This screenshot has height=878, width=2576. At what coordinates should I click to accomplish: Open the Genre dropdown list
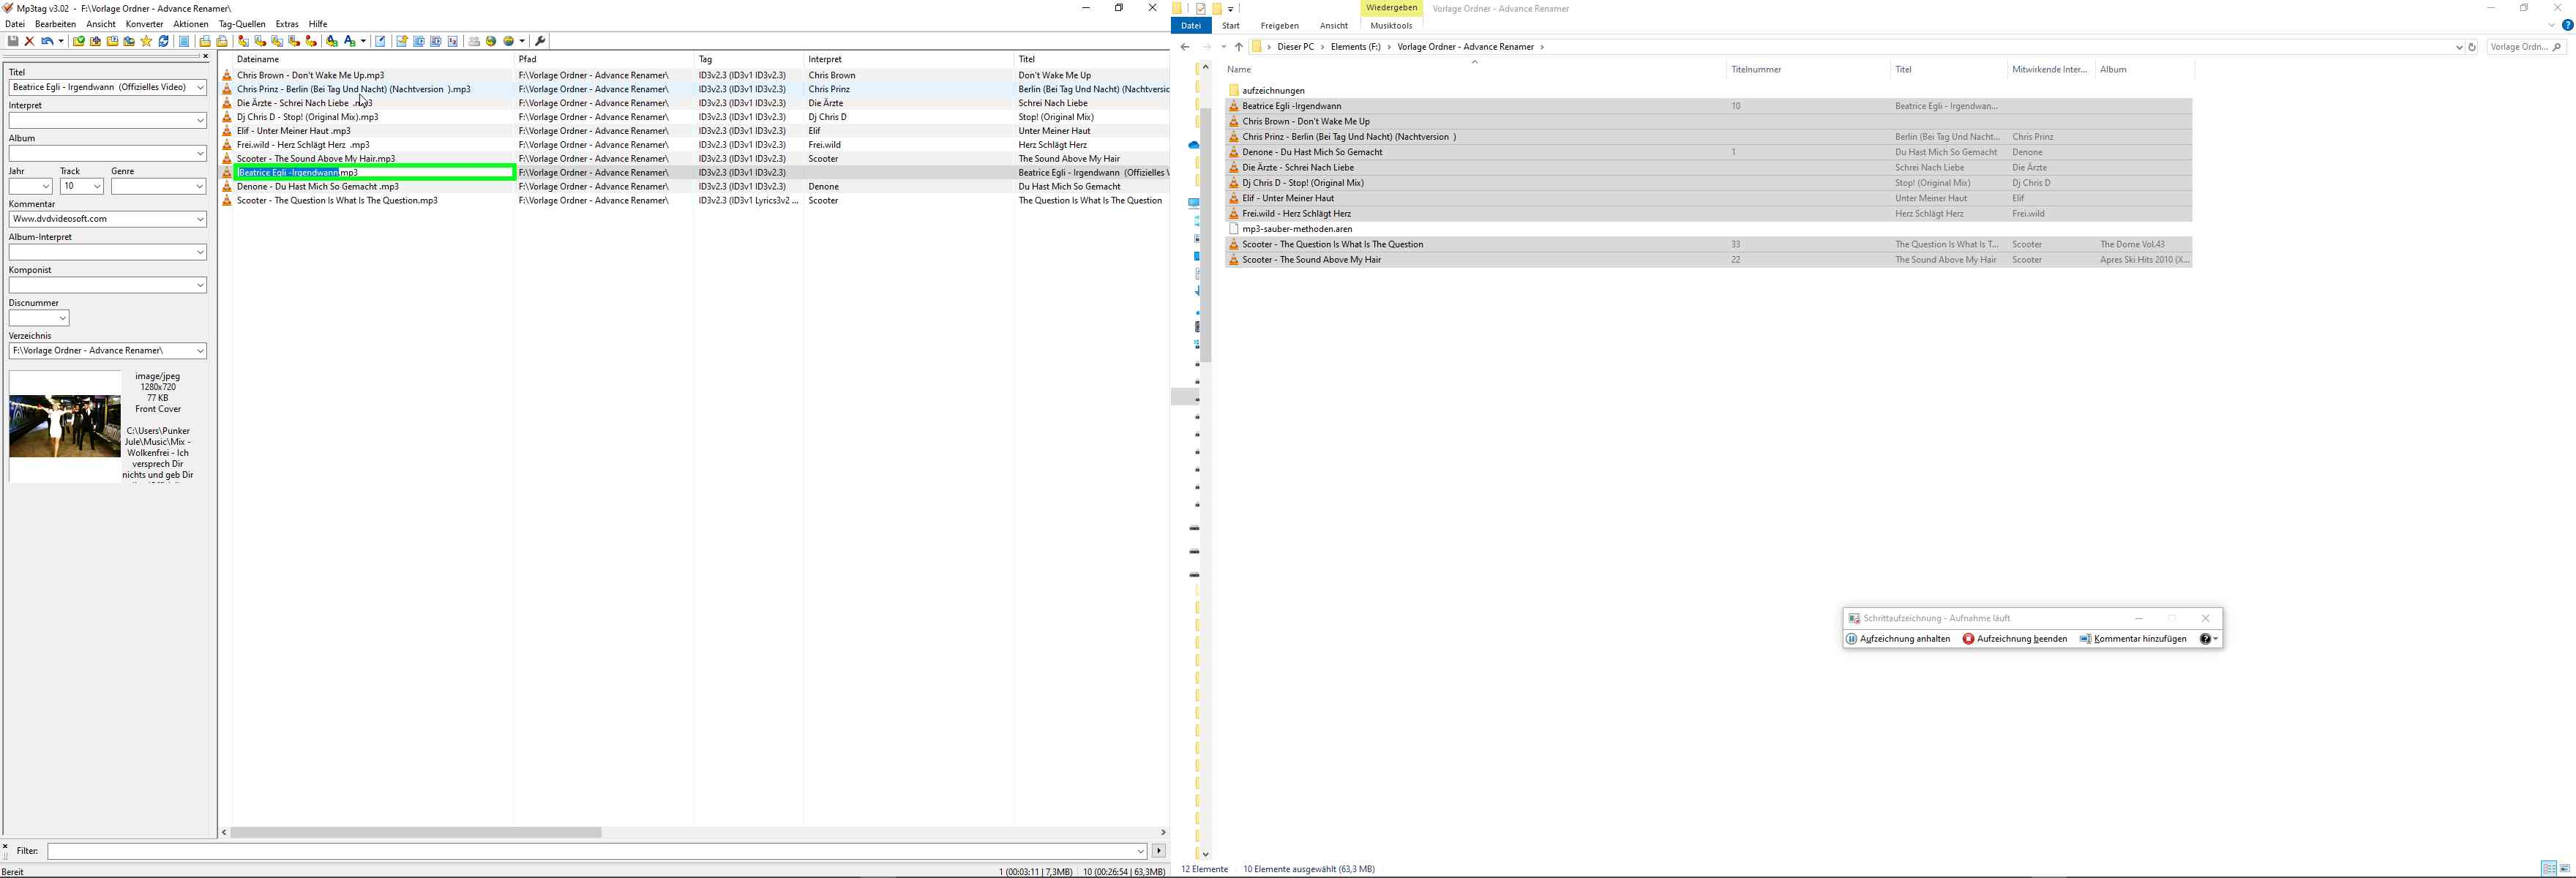click(199, 187)
